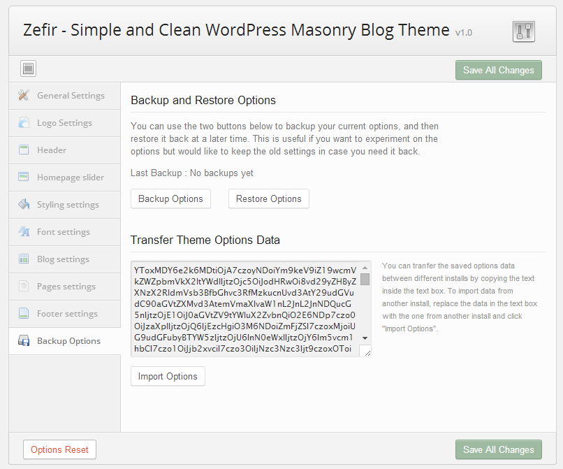Click the Header layout icon

[24, 150]
